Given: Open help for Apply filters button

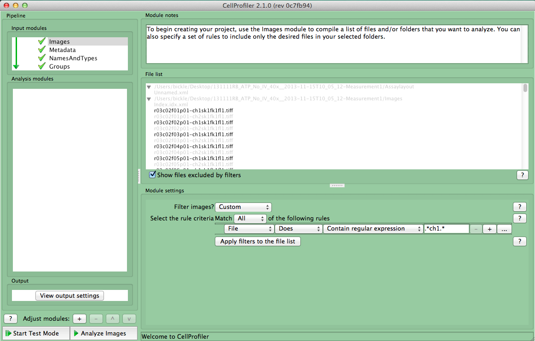Looking at the screenshot, I should point(520,241).
